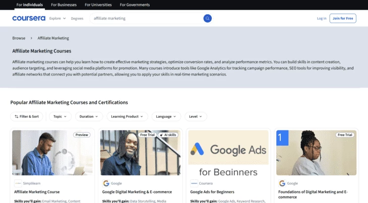The width and height of the screenshot is (368, 203).
Task: Click Free Trial badge on Google Digital Marketing card
Action: coord(147,135)
